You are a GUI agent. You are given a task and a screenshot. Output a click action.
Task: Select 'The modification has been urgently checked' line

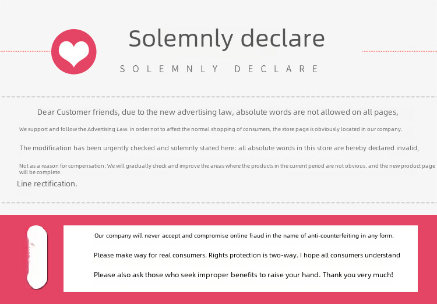[219, 148]
